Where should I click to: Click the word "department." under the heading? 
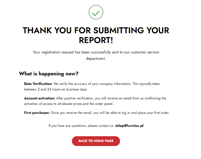coord(96,58)
